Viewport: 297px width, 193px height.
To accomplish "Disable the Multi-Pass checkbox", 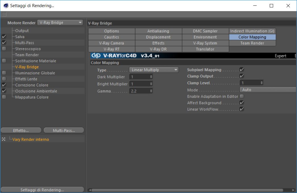I will (x=4, y=43).
